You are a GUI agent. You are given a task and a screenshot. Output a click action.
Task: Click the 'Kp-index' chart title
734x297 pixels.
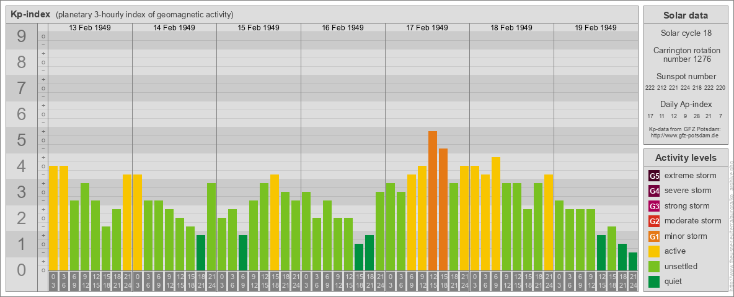pyautogui.click(x=30, y=14)
